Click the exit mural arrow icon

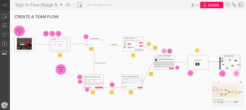(5, 5)
